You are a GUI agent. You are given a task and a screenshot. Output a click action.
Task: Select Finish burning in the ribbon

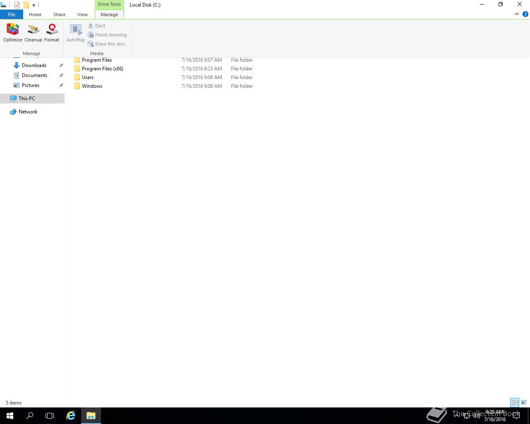107,35
